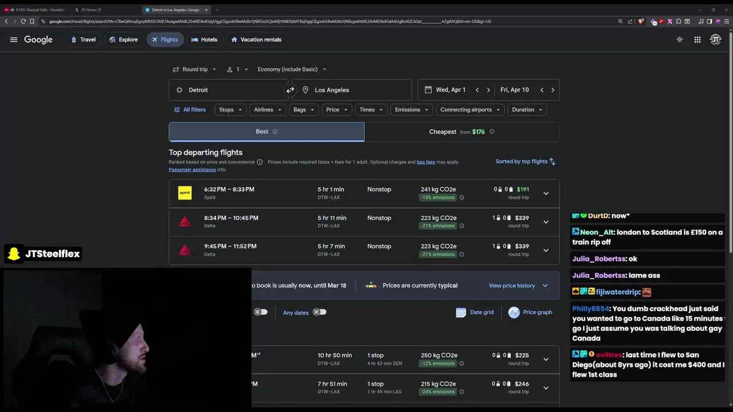Move return date one day earlier

click(542, 90)
